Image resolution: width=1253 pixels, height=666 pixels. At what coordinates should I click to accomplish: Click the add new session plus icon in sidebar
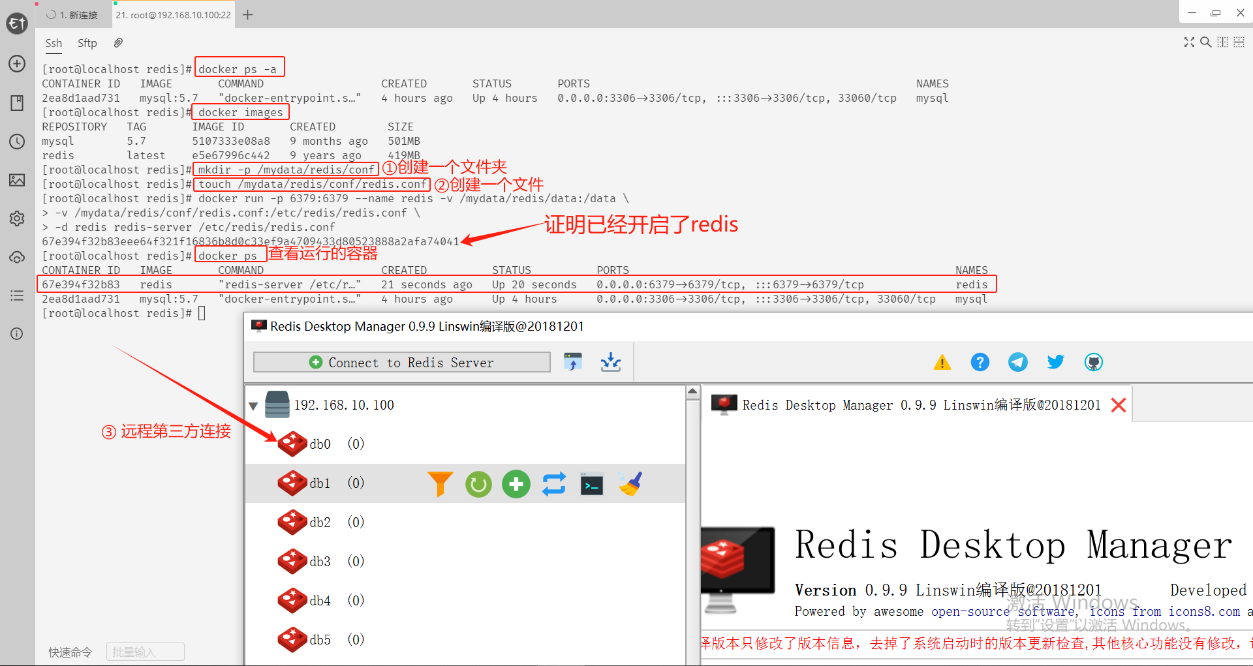point(17,63)
